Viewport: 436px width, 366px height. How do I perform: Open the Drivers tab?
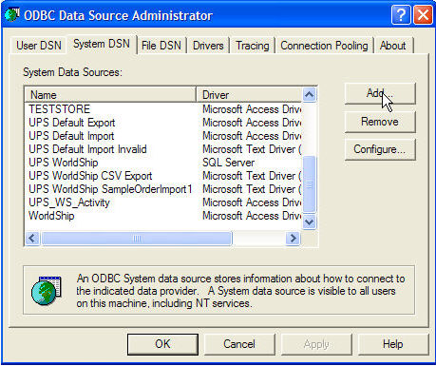click(208, 46)
